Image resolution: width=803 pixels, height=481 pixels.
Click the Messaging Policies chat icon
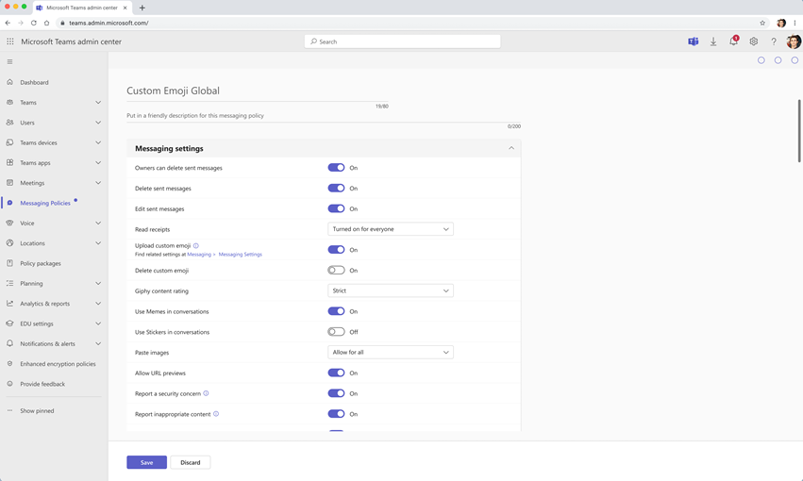[x=9, y=203]
